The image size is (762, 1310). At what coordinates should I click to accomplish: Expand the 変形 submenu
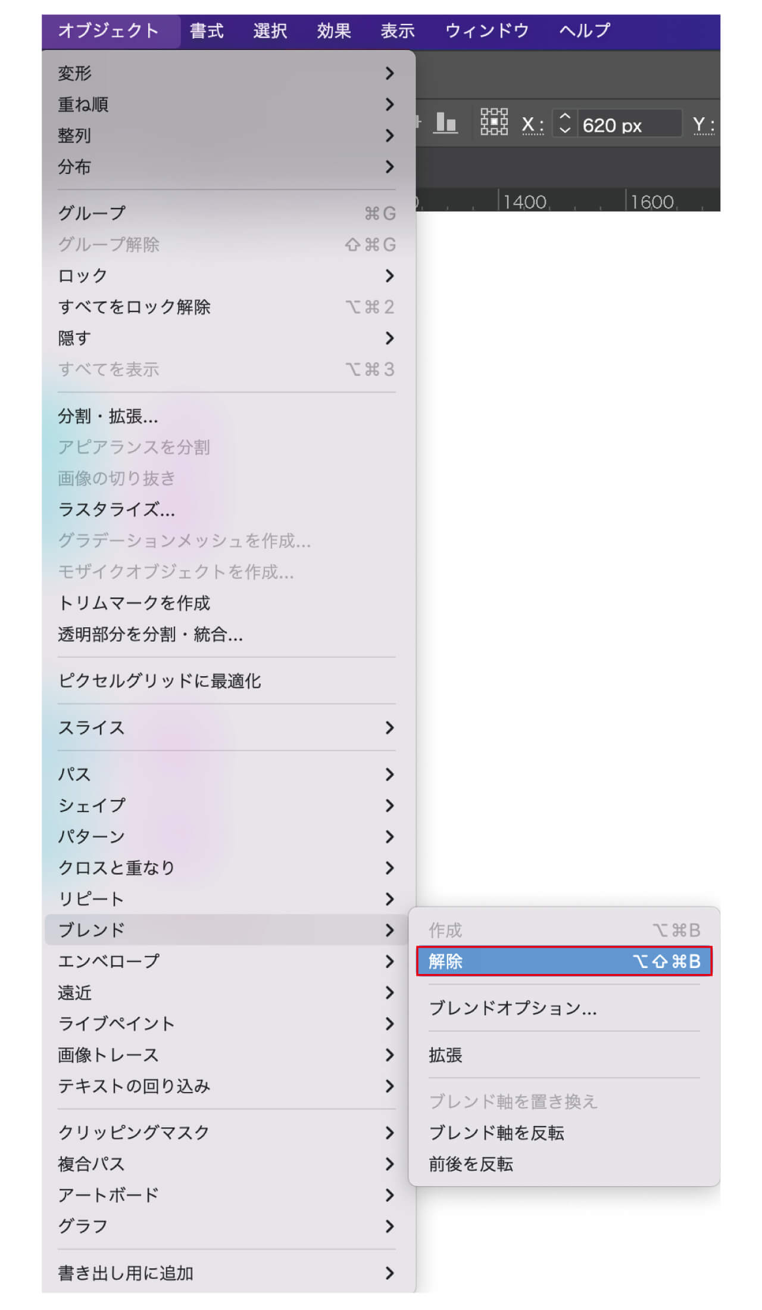tap(226, 73)
